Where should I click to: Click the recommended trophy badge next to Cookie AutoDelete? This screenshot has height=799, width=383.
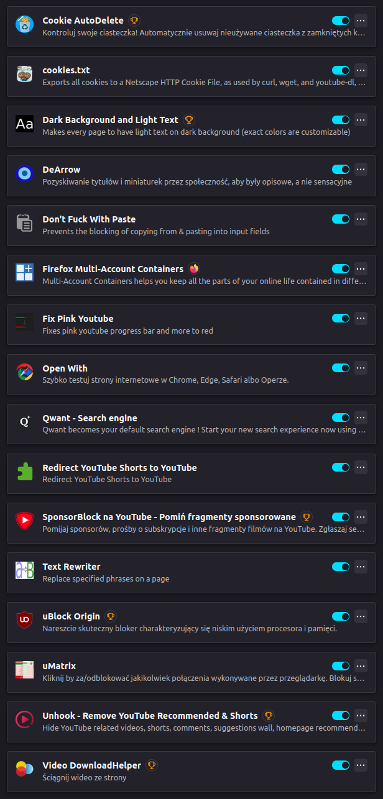134,21
